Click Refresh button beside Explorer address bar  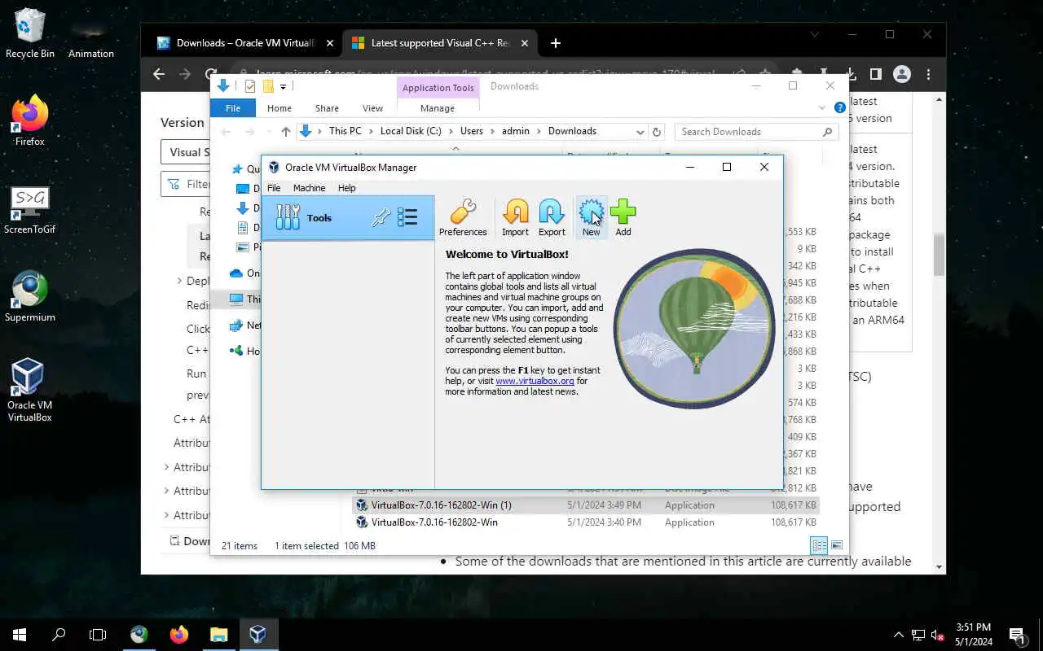pyautogui.click(x=657, y=131)
